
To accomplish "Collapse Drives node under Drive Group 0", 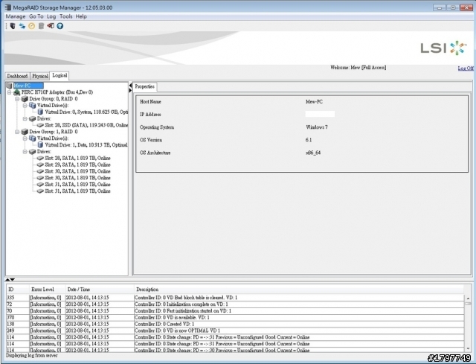I will (x=25, y=118).
